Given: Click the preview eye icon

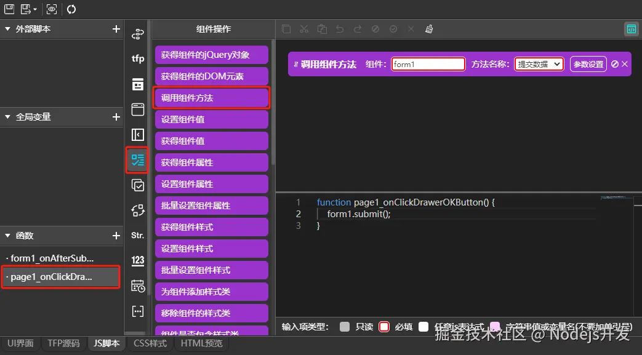Looking at the screenshot, I should tap(52, 9).
